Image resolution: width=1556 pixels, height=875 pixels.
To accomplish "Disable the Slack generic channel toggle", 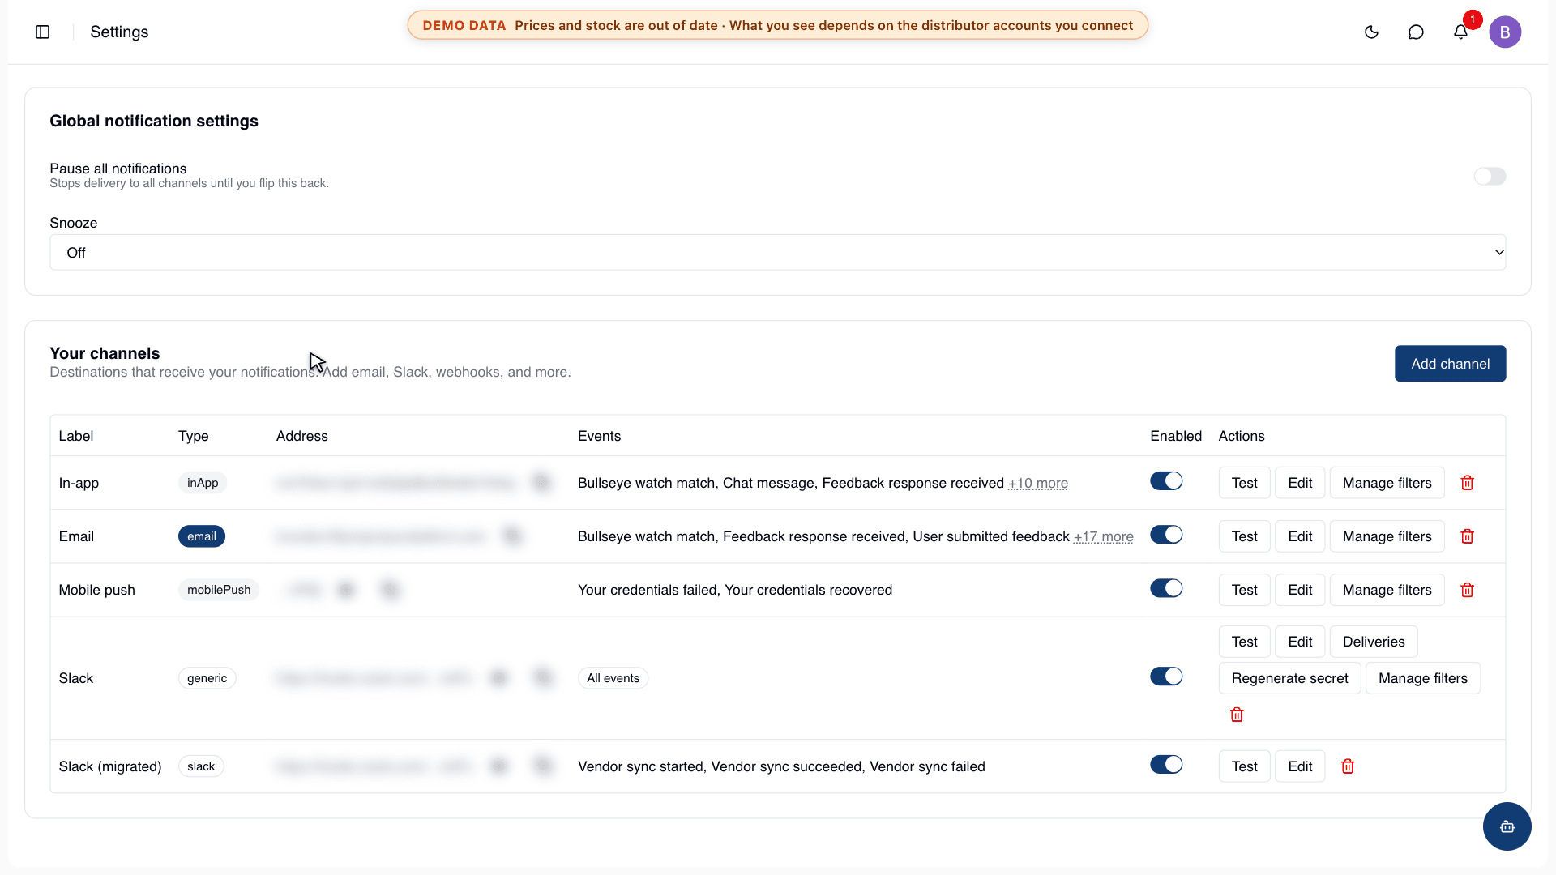I will (1166, 677).
